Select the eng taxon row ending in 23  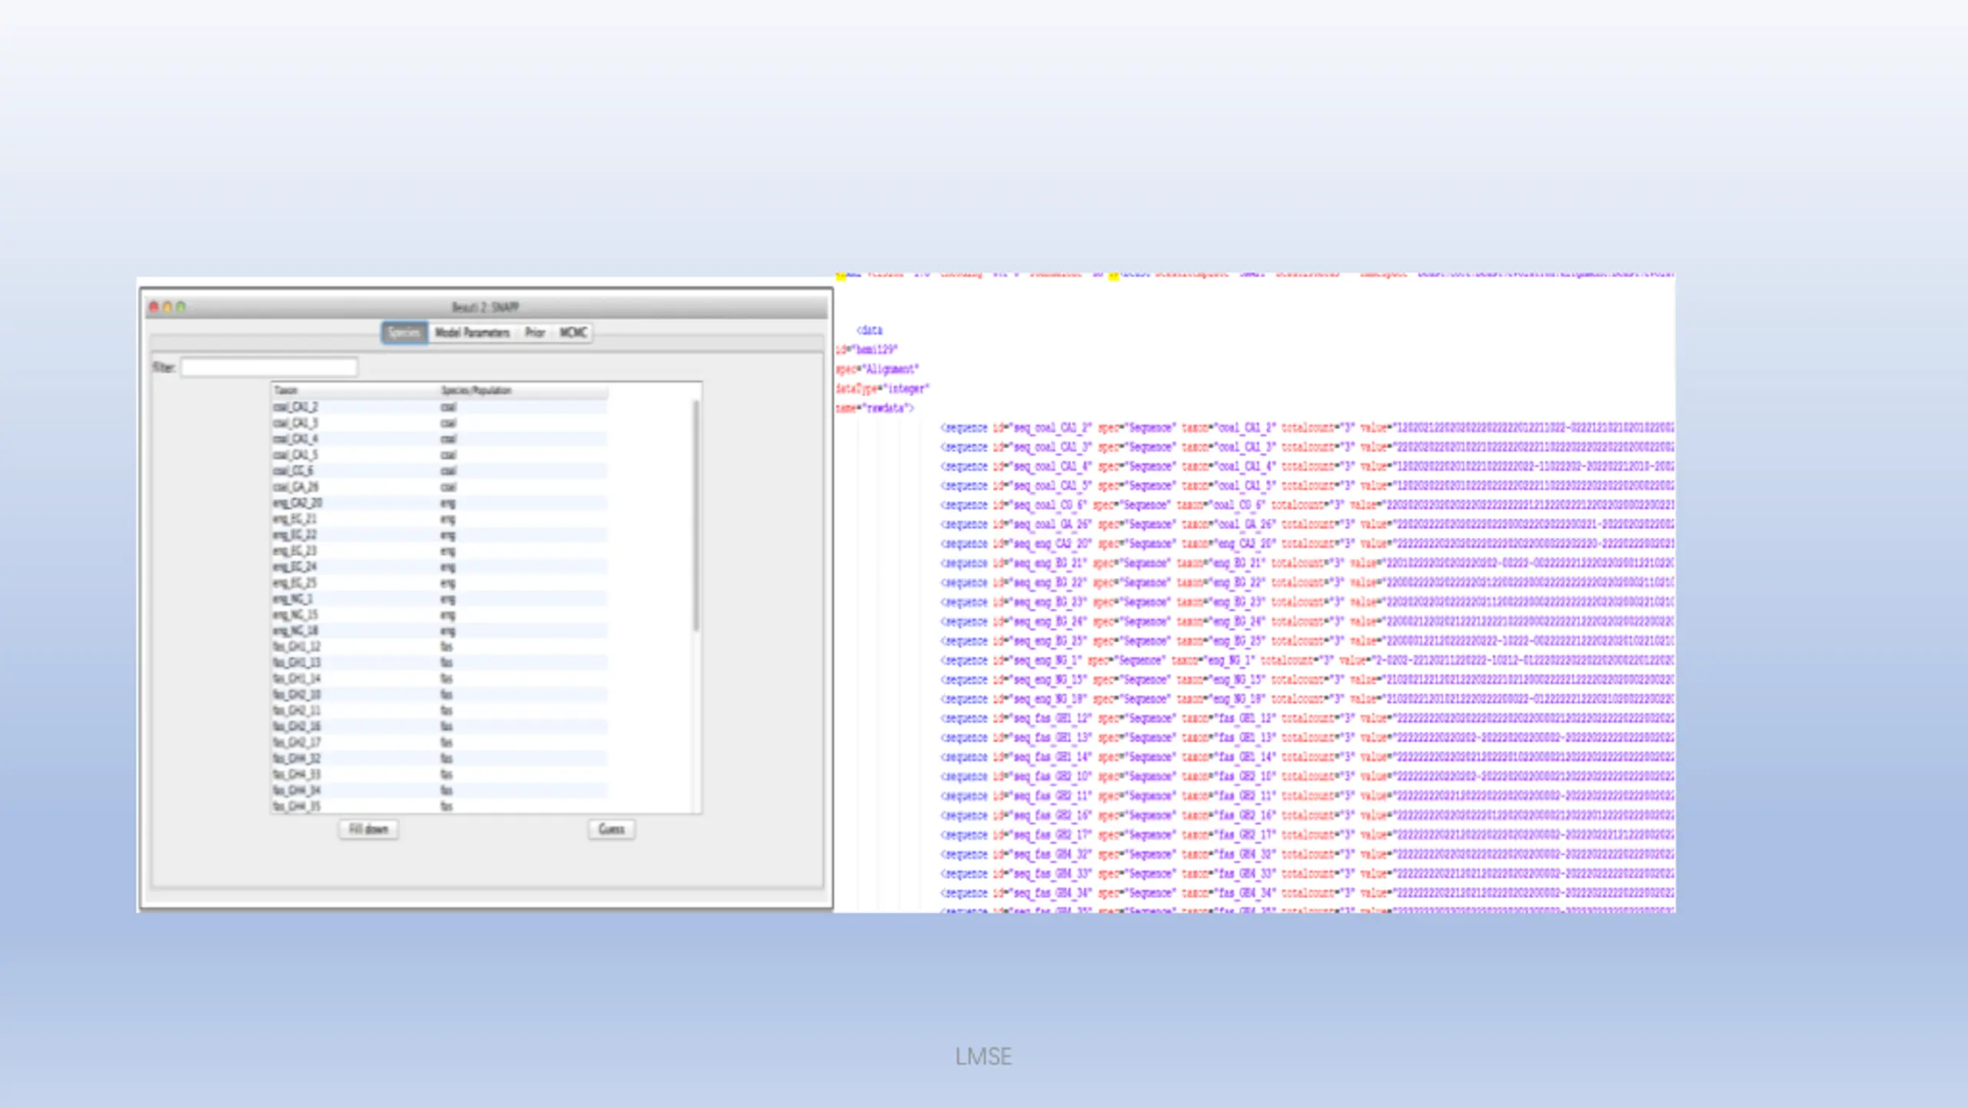[x=440, y=550]
